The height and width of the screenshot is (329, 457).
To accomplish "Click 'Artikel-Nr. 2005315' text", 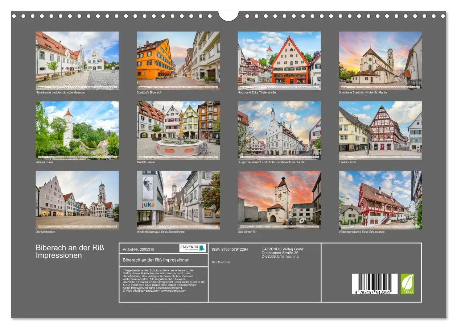I will pos(139,249).
